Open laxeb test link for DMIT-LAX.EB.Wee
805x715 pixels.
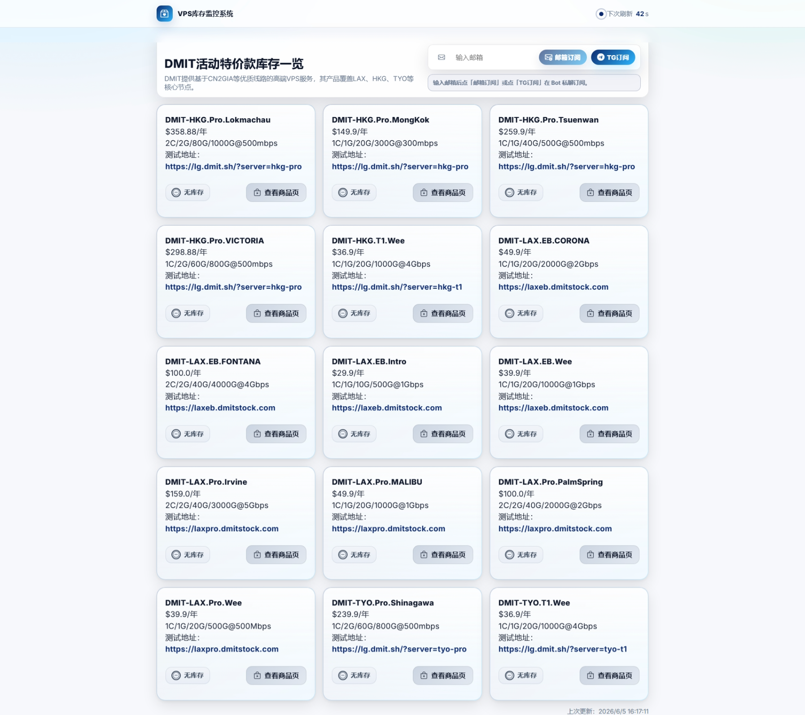[x=553, y=408]
